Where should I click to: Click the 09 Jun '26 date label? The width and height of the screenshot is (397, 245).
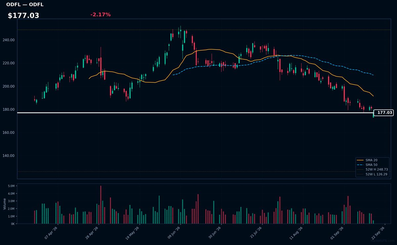pyautogui.click(x=174, y=232)
